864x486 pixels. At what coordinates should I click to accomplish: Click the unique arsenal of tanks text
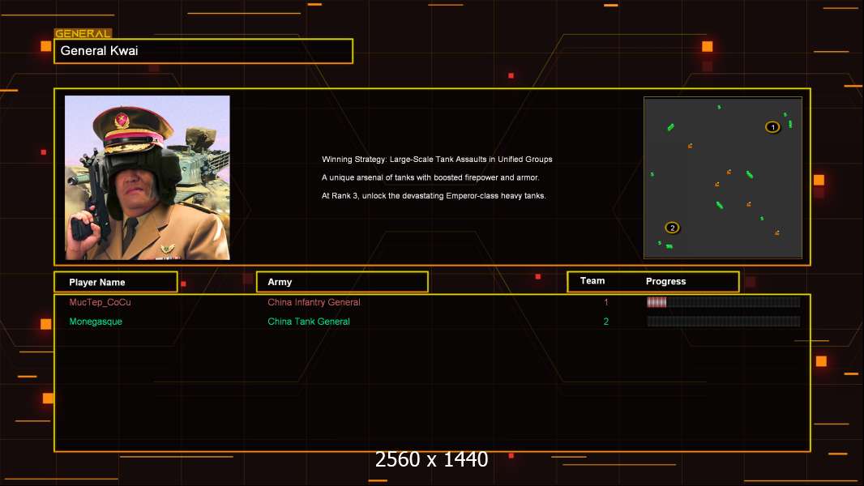pos(430,177)
